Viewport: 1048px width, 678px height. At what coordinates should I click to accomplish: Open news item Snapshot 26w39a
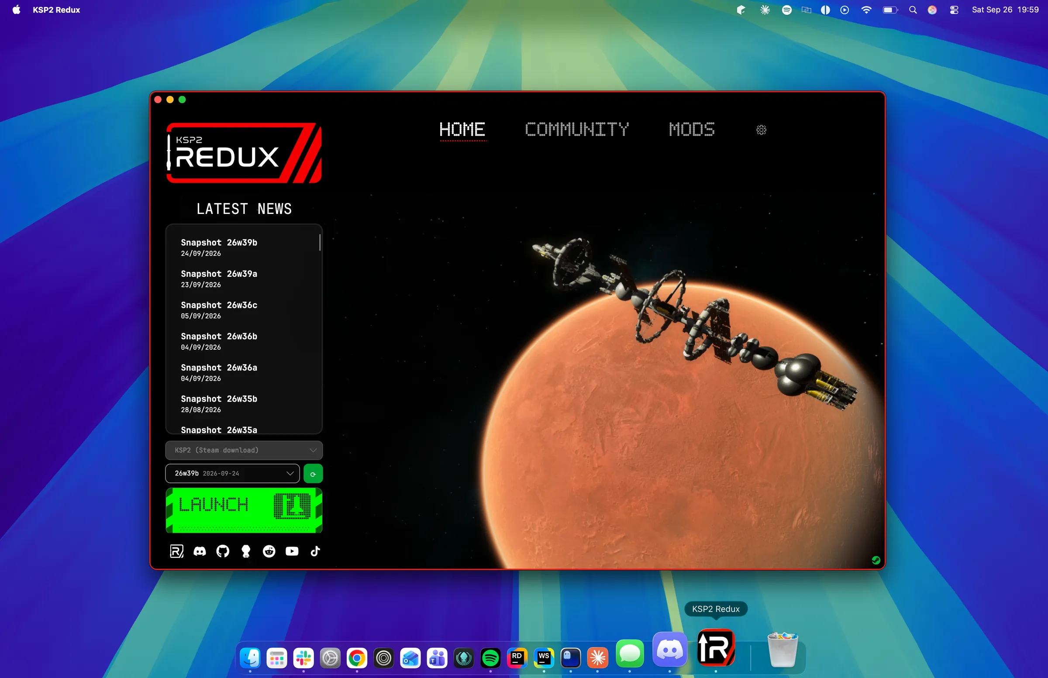pos(219,279)
